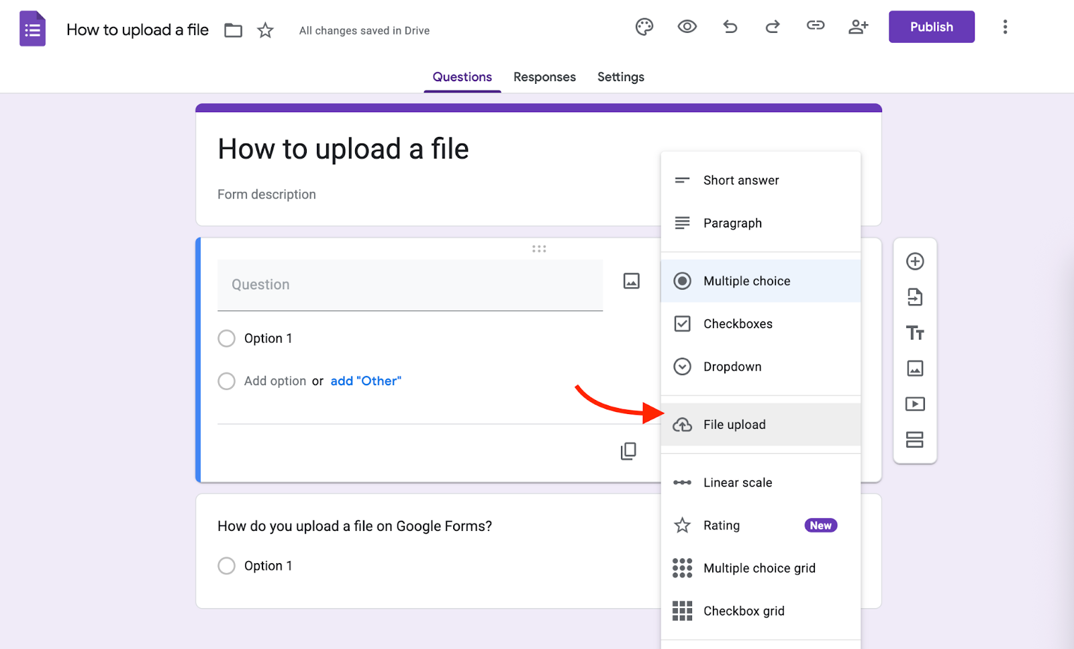Click the add "Other" link

click(366, 381)
